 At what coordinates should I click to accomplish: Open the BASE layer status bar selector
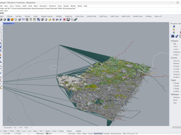tap(49, 133)
